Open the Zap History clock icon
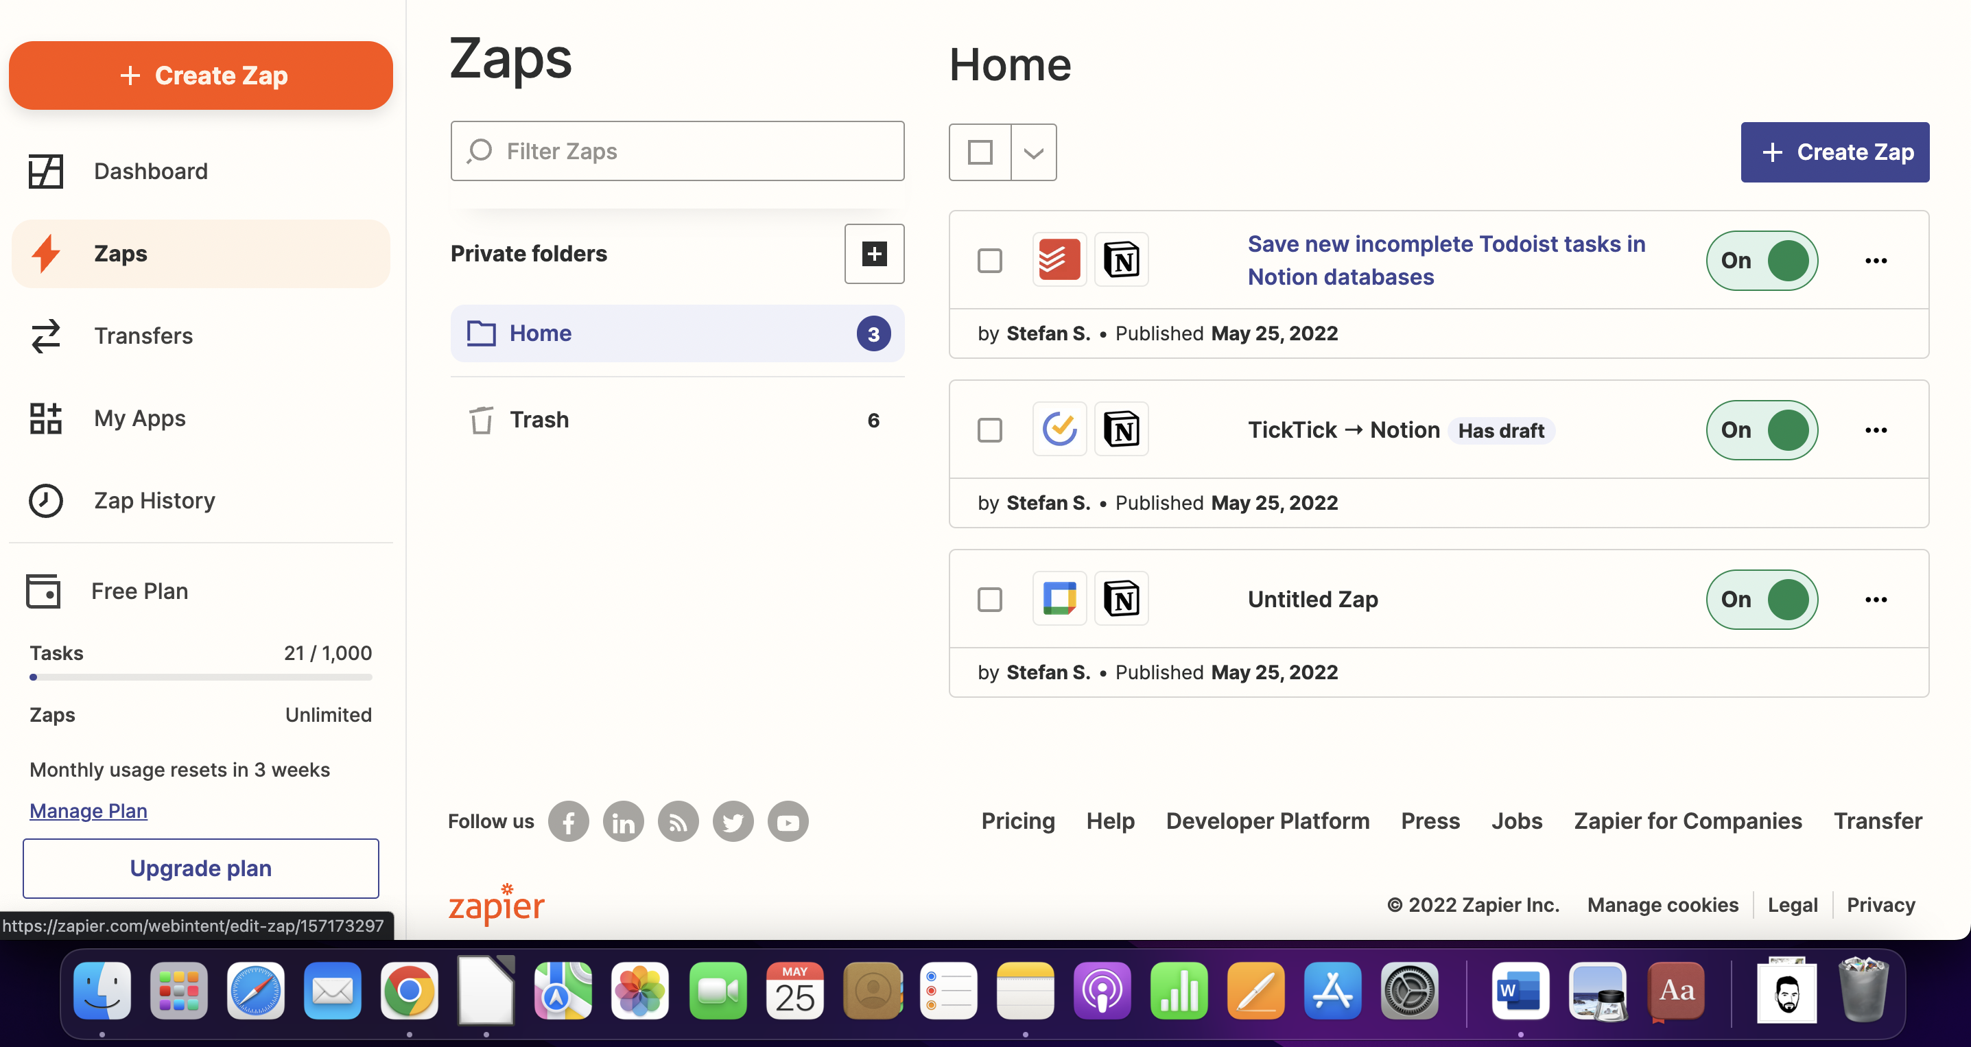This screenshot has height=1047, width=1971. coord(46,501)
